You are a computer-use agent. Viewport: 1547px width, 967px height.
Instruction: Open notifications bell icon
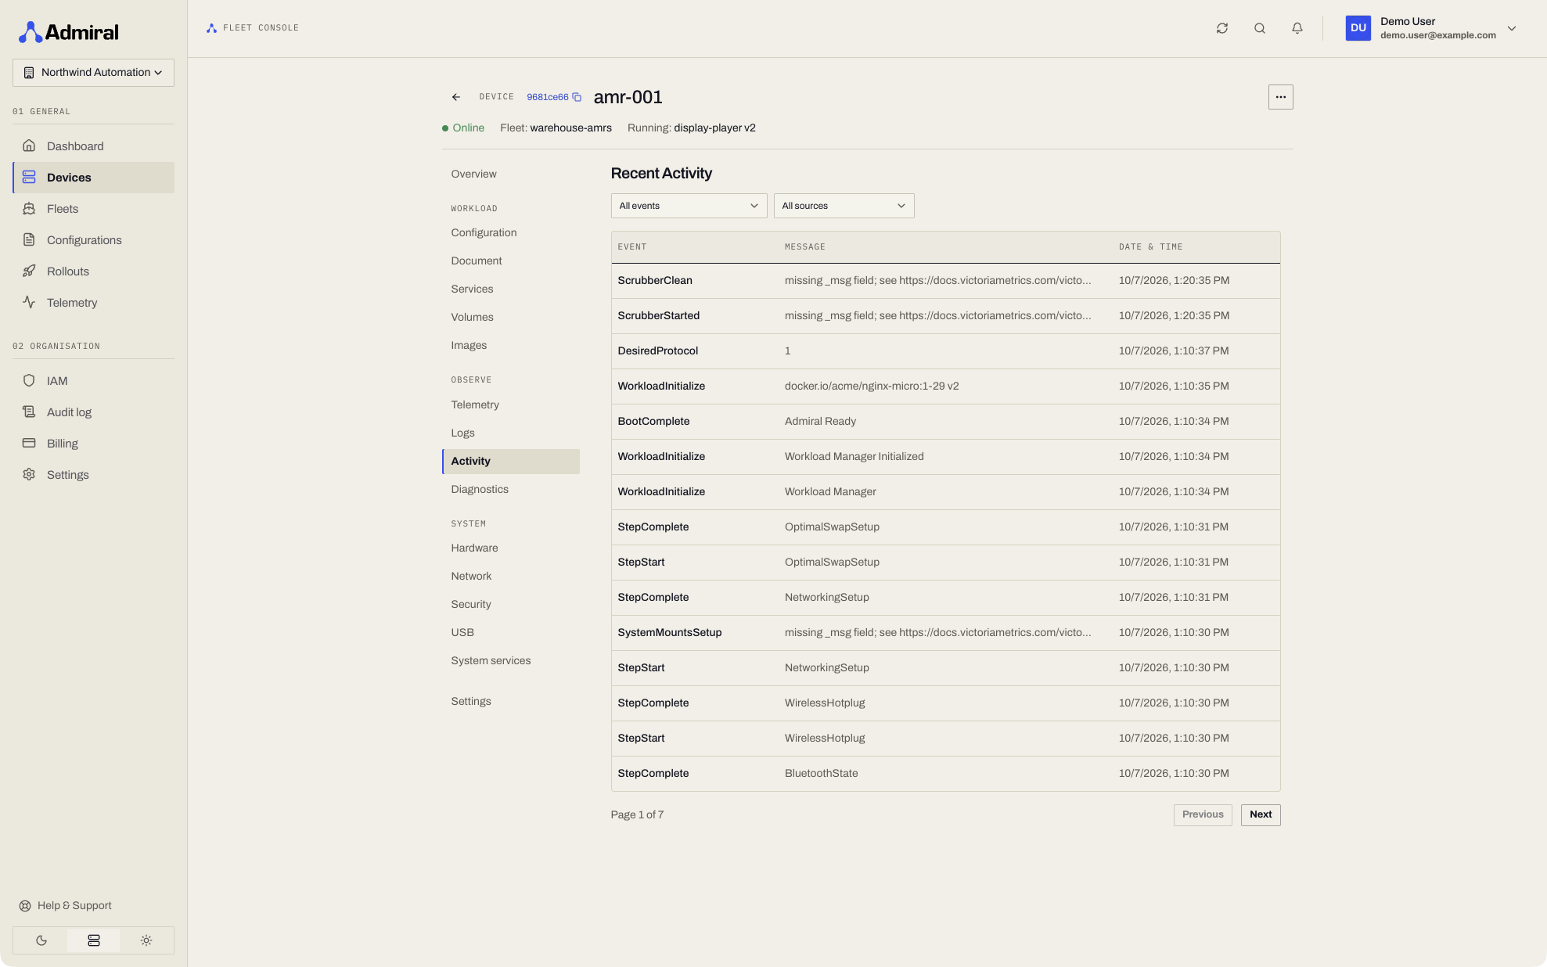pyautogui.click(x=1297, y=28)
